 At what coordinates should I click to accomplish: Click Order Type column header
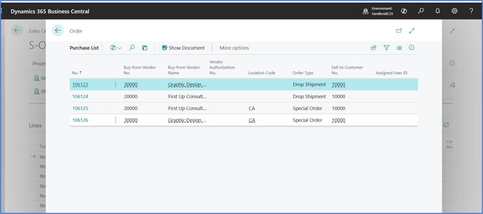pos(303,73)
